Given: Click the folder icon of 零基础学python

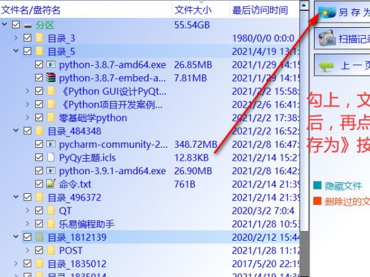Looking at the screenshot, I should click(51, 118).
